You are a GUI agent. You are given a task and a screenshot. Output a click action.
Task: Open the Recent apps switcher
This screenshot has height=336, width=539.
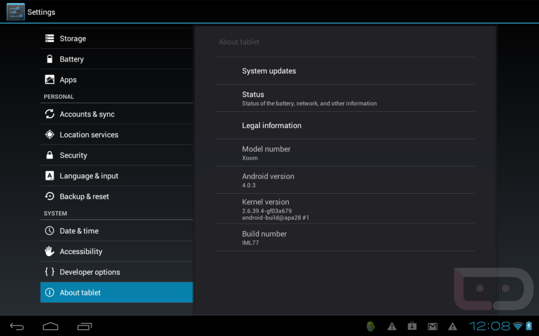(x=84, y=327)
